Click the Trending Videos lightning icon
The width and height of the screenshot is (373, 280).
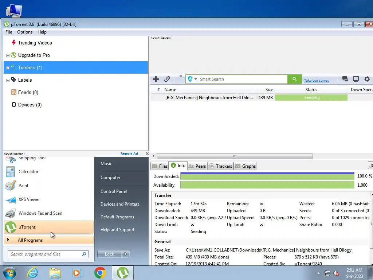click(x=13, y=43)
